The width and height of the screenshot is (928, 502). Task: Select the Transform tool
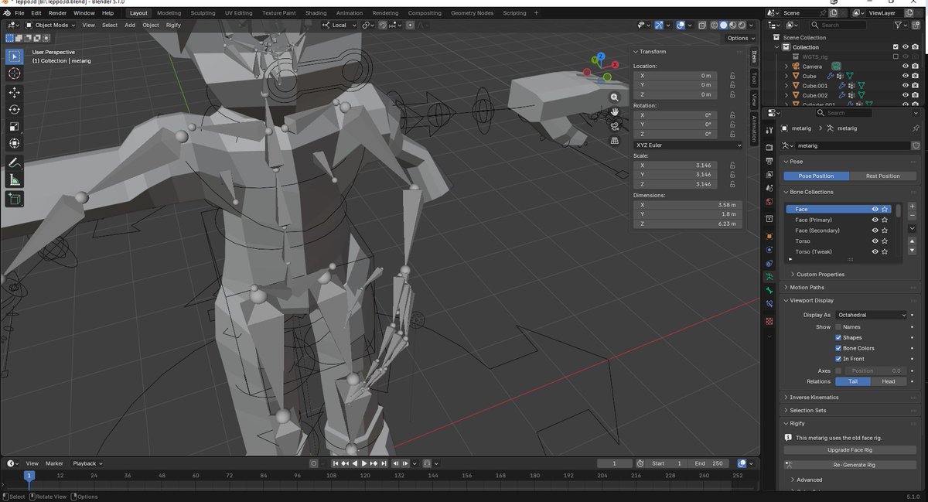pyautogui.click(x=15, y=143)
